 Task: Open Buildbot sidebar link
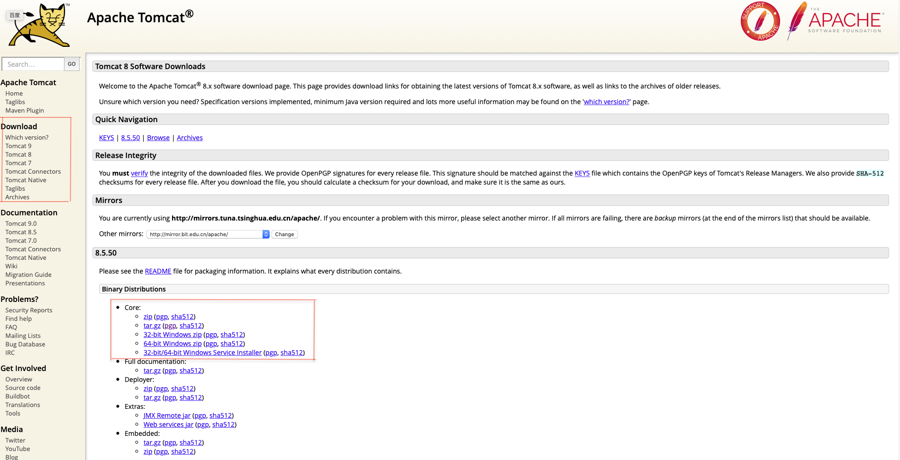point(18,396)
